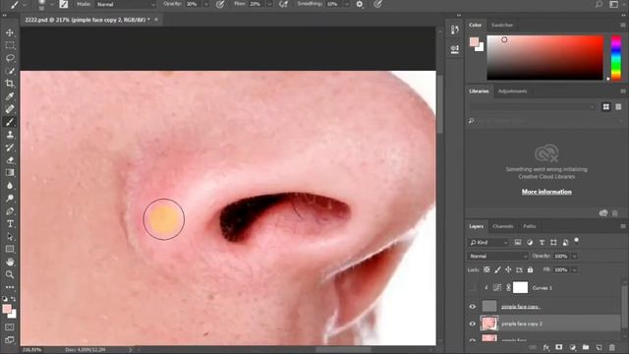Open the Edit Toolbar three-dots menu
This screenshot has width=629, height=354.
point(10,287)
